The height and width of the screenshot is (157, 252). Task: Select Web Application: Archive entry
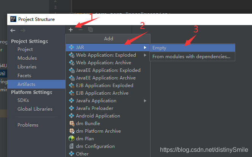[108, 62]
